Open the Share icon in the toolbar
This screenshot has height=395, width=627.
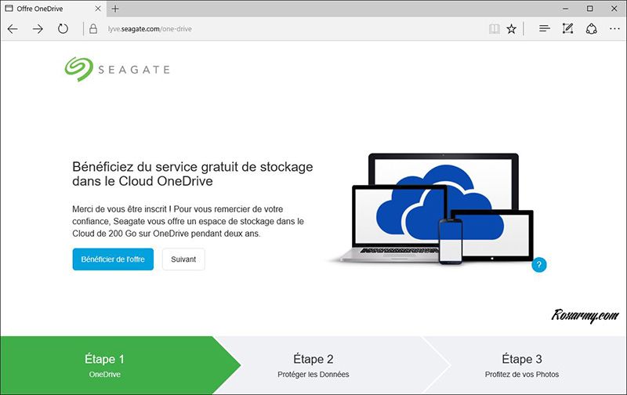point(592,29)
